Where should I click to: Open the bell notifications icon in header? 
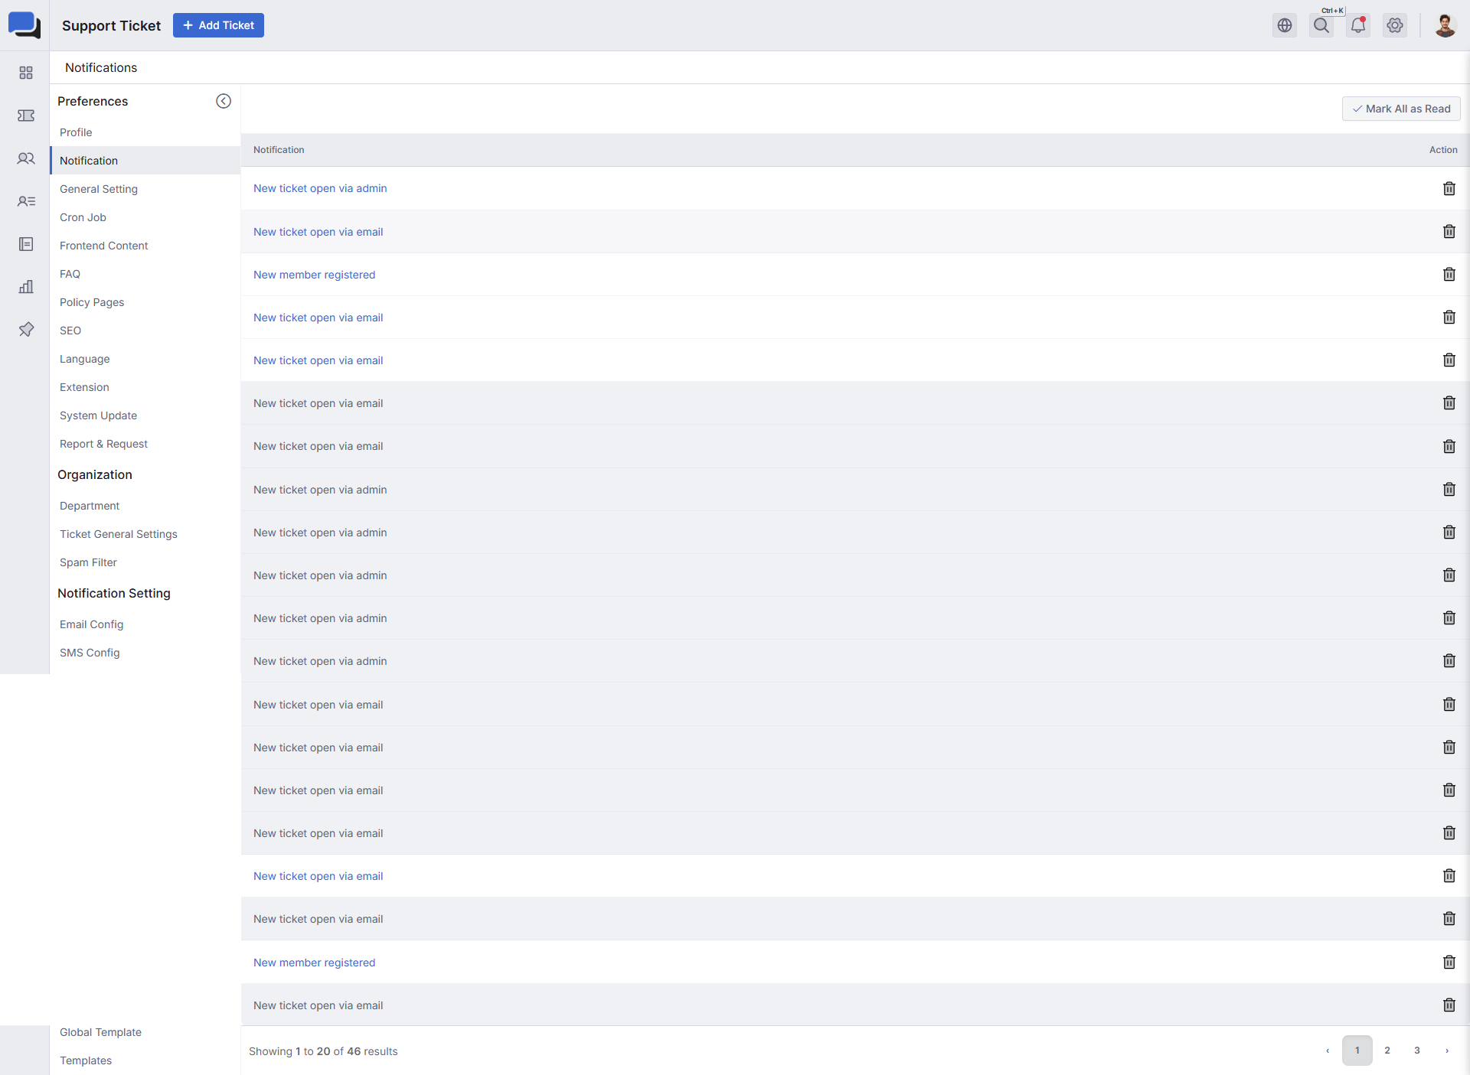point(1358,25)
